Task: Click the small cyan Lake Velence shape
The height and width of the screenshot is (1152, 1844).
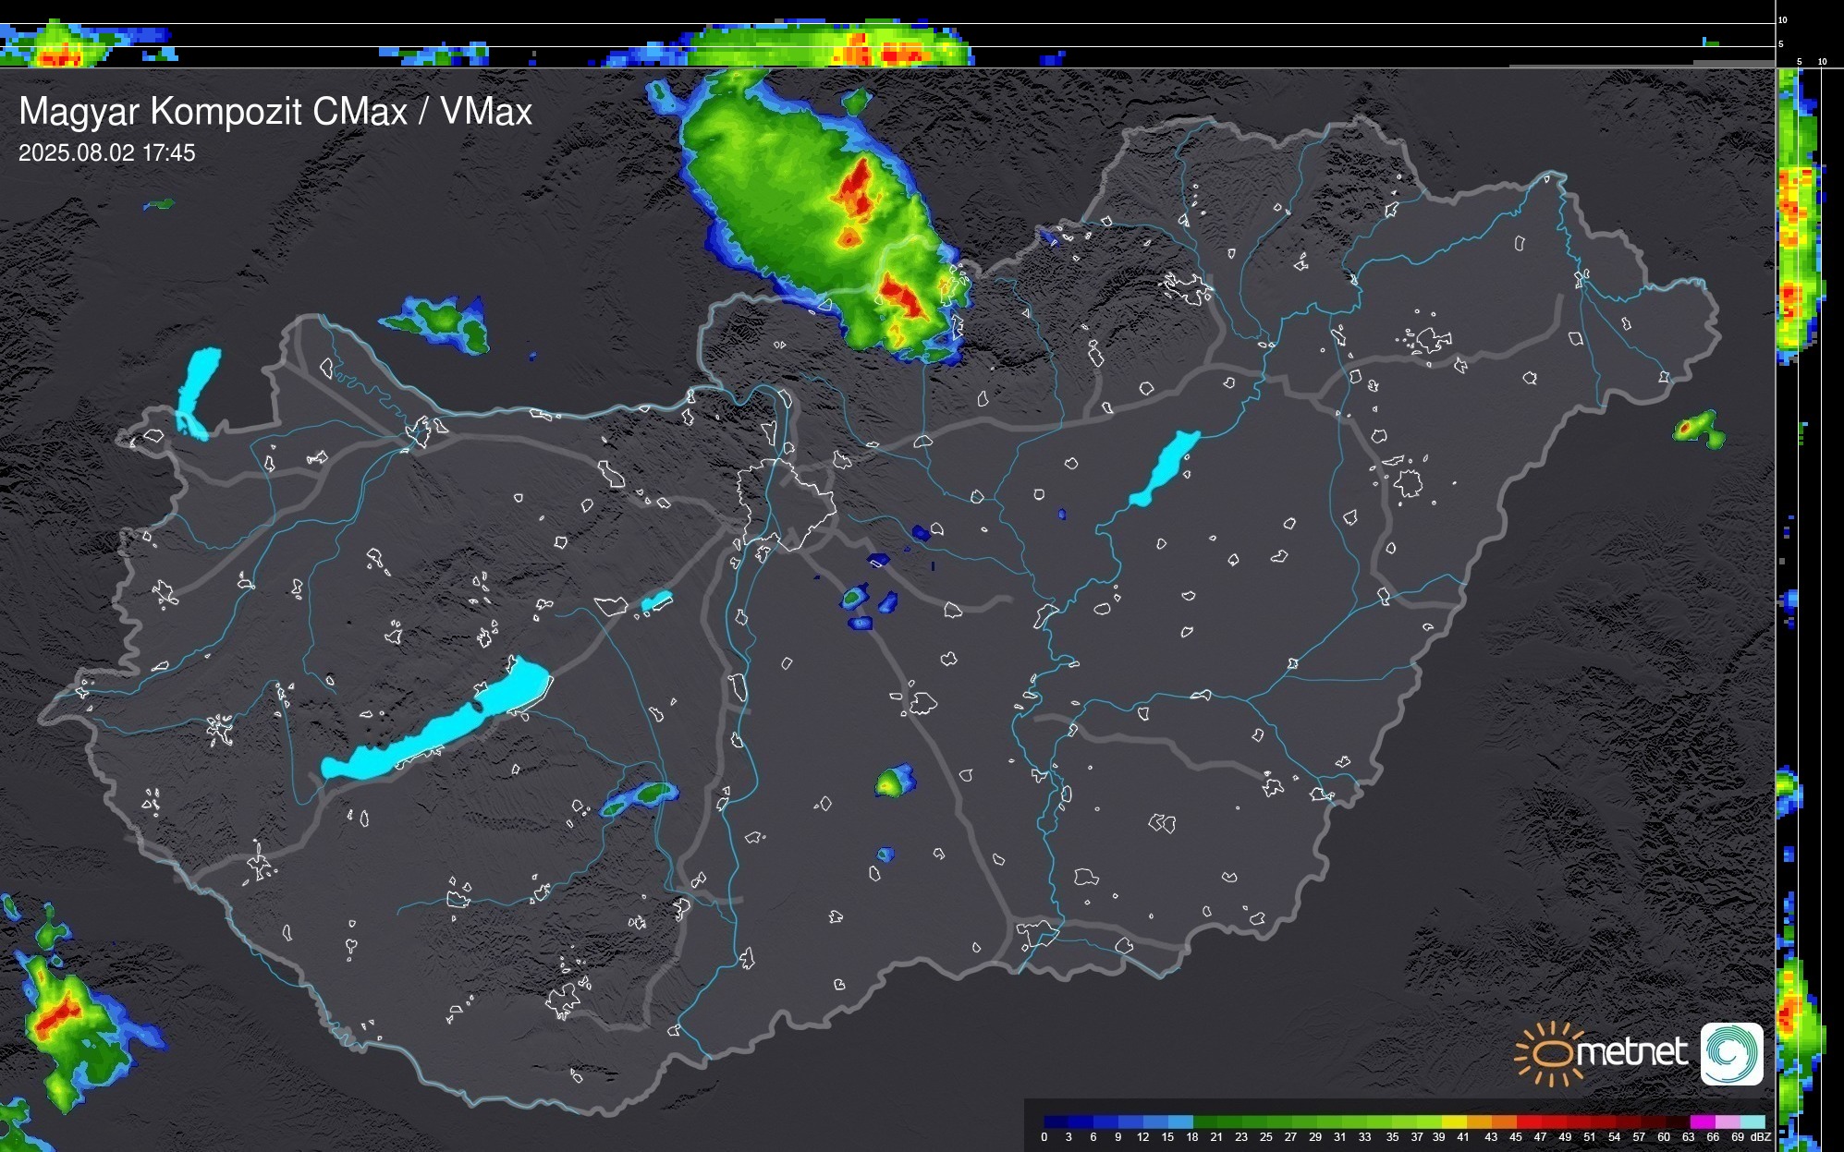Action: coord(656,601)
